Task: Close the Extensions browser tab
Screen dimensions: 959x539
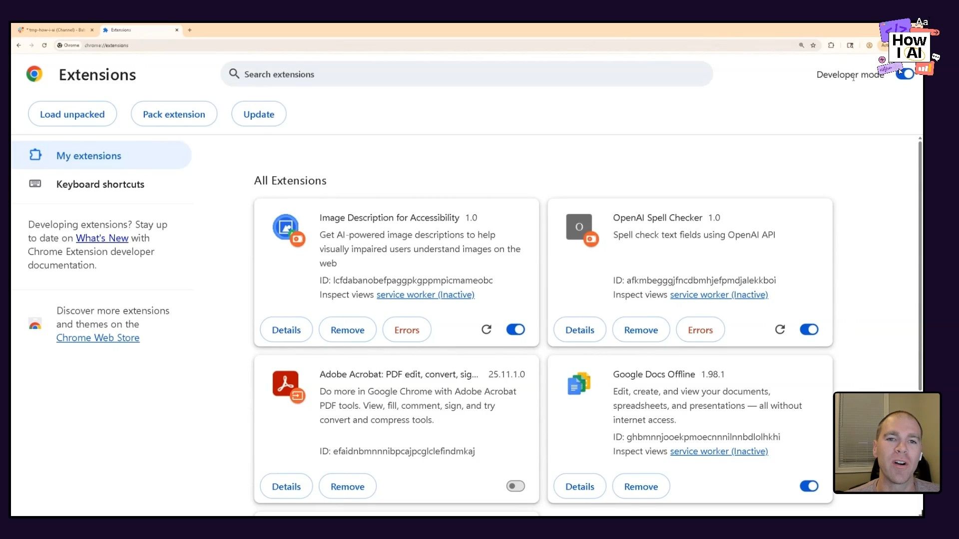Action: tap(177, 30)
